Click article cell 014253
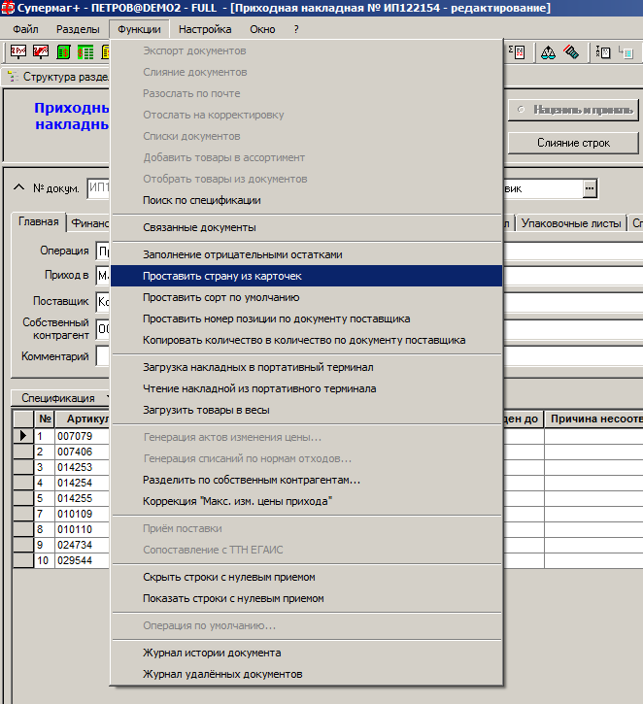643x704 pixels. [83, 467]
